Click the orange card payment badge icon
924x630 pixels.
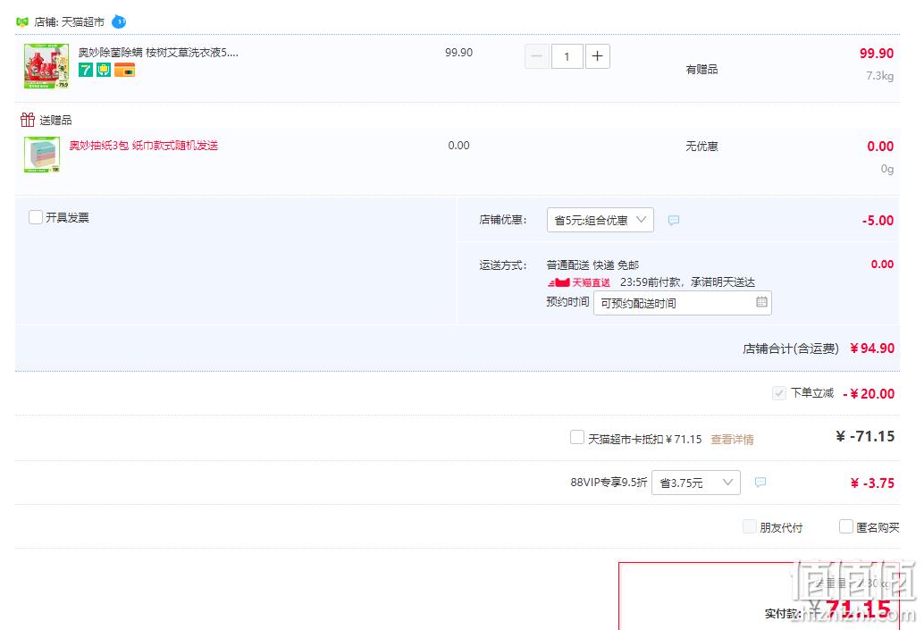click(x=124, y=70)
